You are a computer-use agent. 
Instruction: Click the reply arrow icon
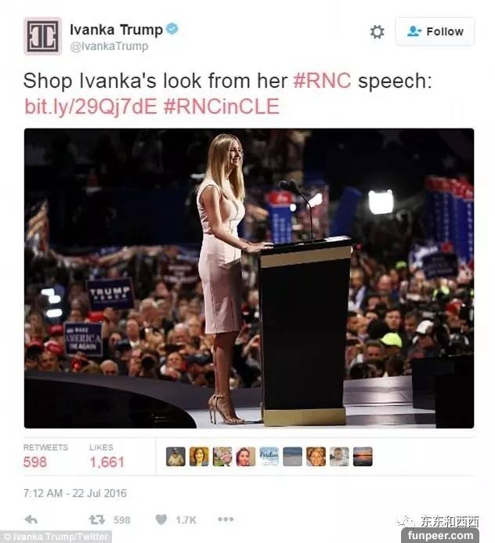pos(31,519)
